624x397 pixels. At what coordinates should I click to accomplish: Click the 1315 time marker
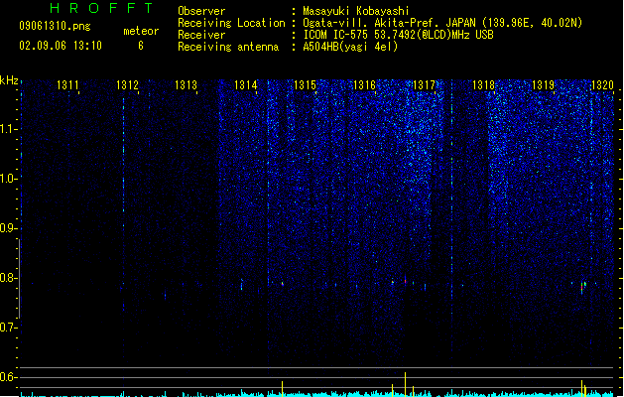click(x=305, y=85)
